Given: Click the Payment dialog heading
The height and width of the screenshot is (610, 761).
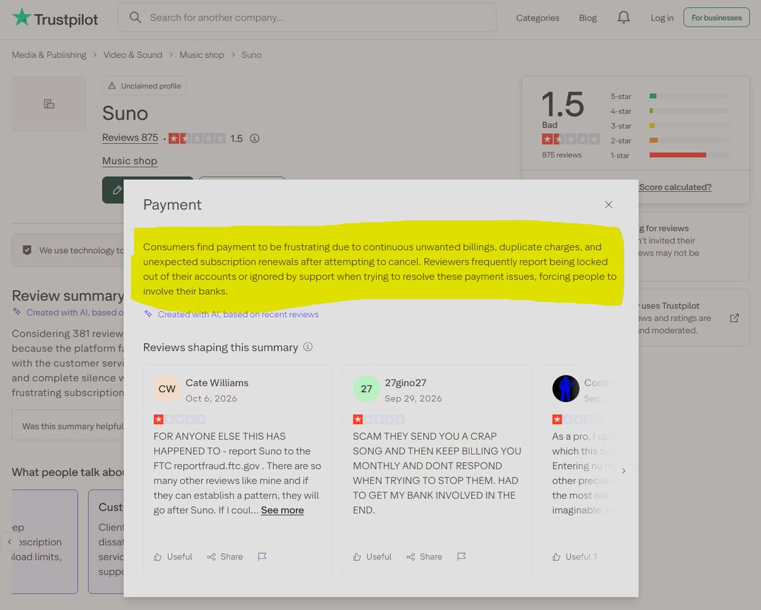Looking at the screenshot, I should [x=172, y=205].
